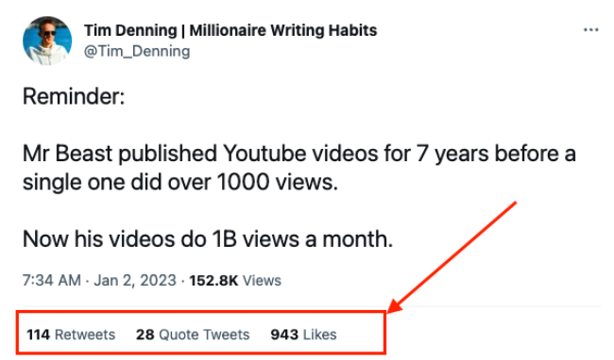Select the 'Millionaire Writing Habits' part of name
Image resolution: width=614 pixels, height=360 pixels.
(283, 30)
